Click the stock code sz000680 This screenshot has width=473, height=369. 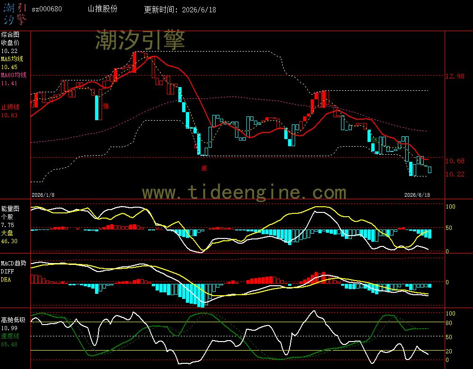[x=47, y=9]
